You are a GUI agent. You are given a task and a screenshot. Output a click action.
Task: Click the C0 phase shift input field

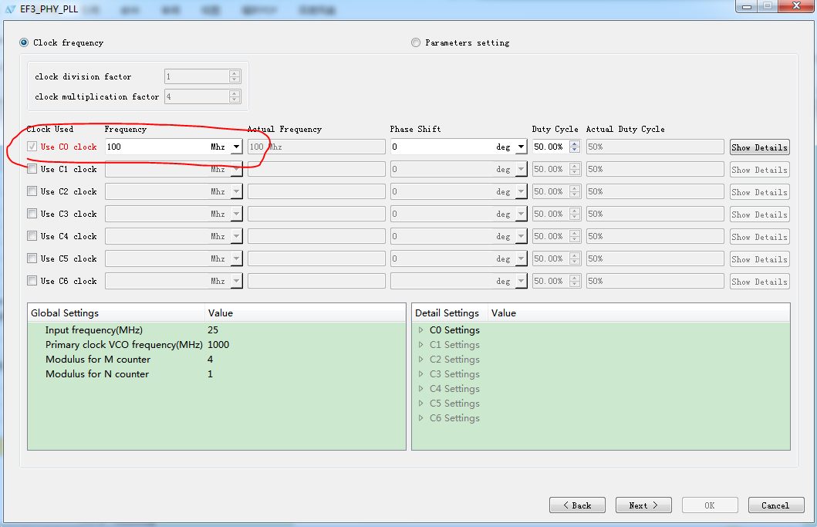[x=440, y=147]
